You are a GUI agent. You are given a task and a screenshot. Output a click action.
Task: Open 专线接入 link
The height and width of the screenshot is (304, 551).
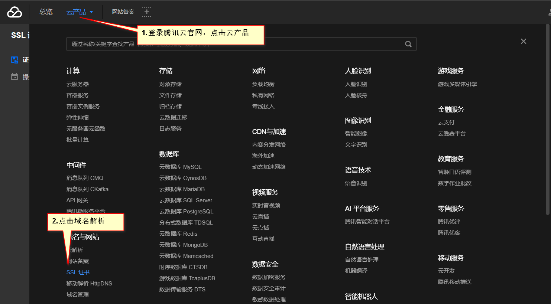tap(263, 107)
